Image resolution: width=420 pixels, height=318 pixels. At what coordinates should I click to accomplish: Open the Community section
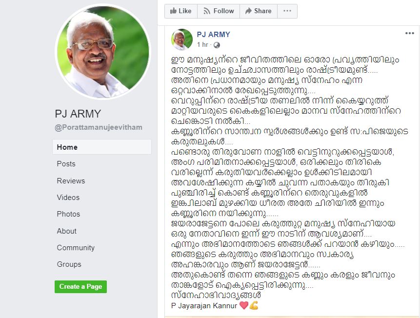click(76, 248)
